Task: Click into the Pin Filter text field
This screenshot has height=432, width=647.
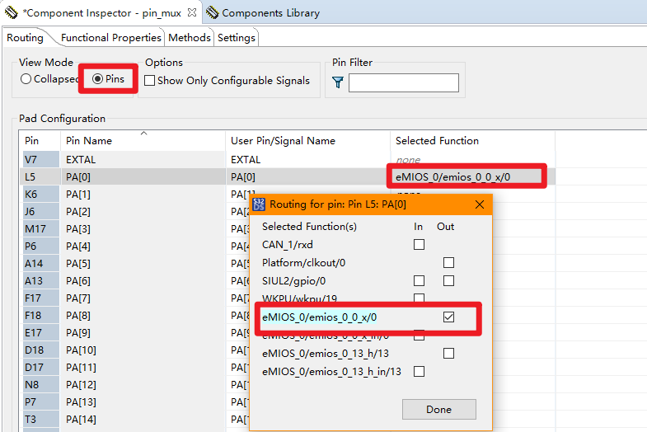Action: [404, 82]
